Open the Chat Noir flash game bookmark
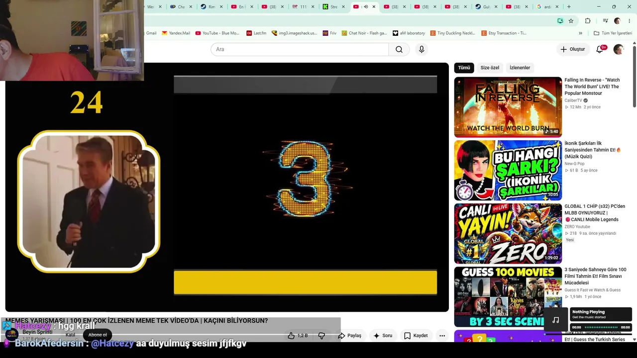Viewport: 637px width, 358px height. (364, 33)
